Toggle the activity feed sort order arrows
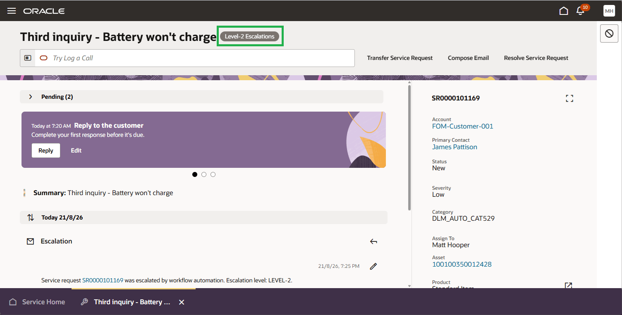 click(x=31, y=217)
